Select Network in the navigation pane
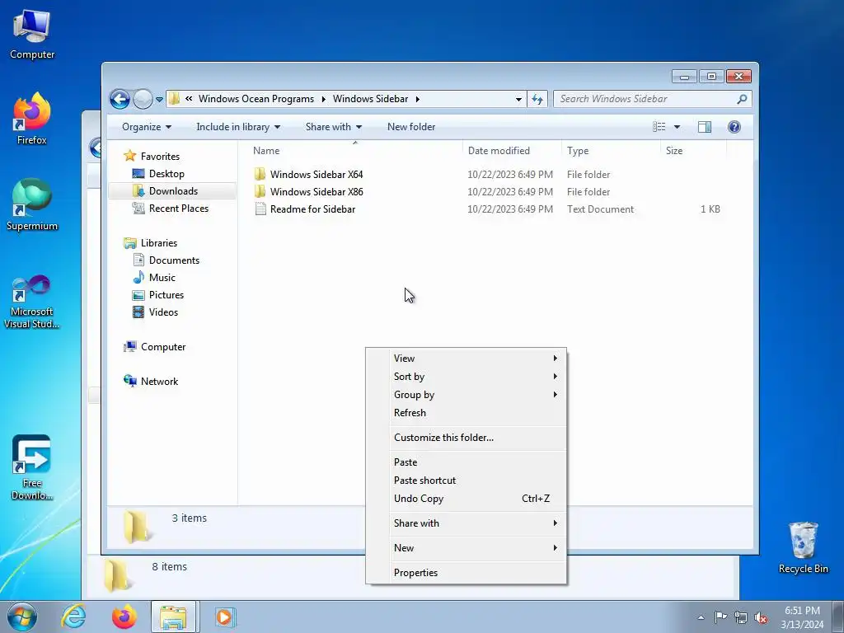The image size is (844, 633). [x=159, y=381]
